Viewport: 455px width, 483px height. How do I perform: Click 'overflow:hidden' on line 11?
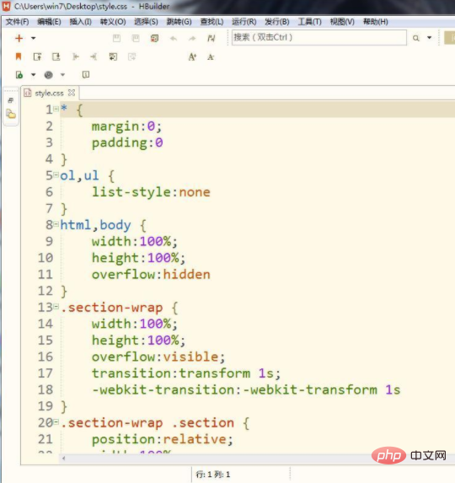pyautogui.click(x=151, y=275)
